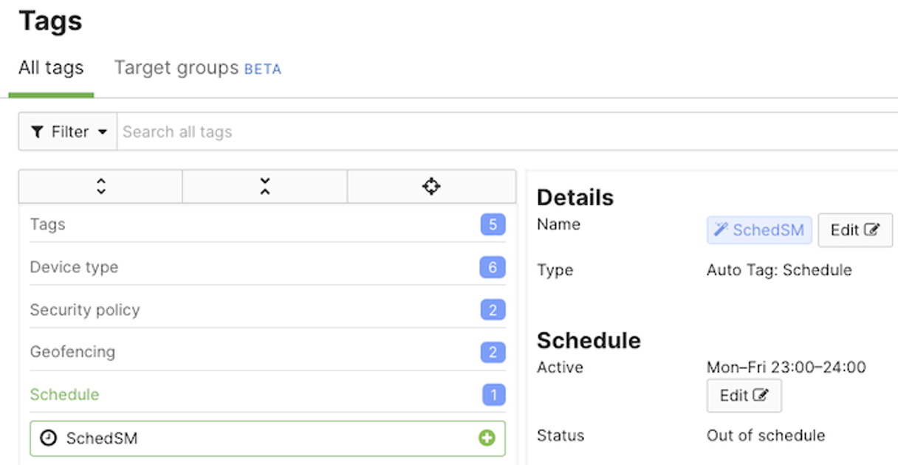Viewport: 898px width, 465px height.
Task: Click the green plus icon on SchedSM
Action: [x=486, y=438]
